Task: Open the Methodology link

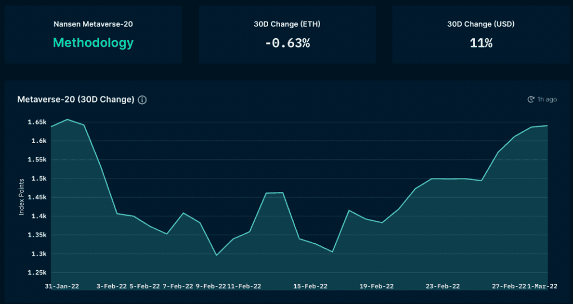Action: click(93, 43)
